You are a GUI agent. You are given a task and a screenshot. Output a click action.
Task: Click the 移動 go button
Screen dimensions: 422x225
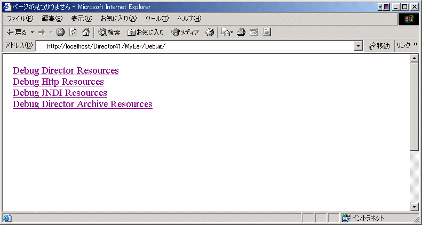(x=379, y=46)
